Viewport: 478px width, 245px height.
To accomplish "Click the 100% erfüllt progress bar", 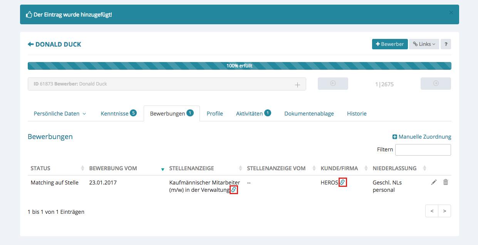I will (x=239, y=66).
